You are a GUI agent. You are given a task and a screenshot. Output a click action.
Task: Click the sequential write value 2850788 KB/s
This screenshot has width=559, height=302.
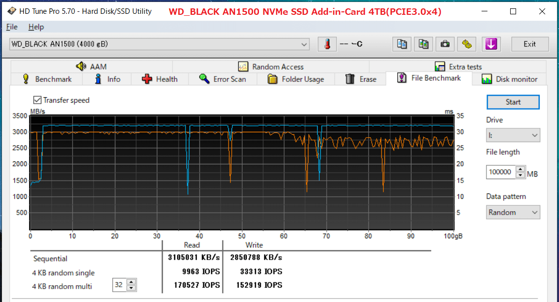256,258
